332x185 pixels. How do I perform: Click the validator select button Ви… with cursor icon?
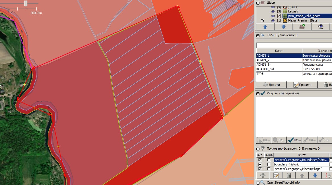[264, 140]
